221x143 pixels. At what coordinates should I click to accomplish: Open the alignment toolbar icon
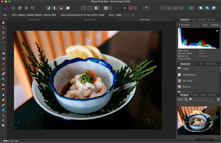coord(191,8)
